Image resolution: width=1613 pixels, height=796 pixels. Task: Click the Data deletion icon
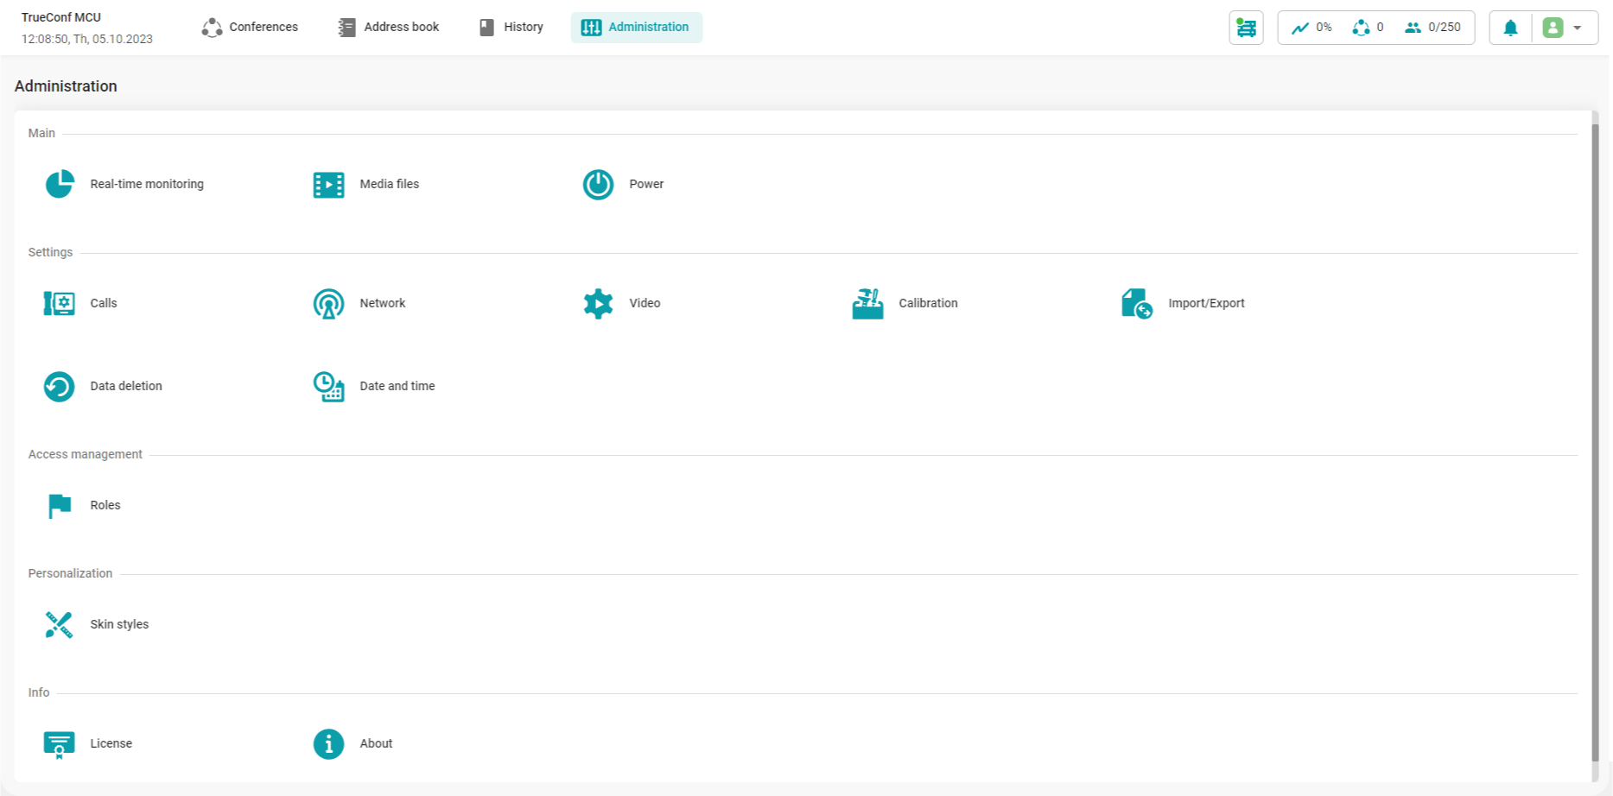pyautogui.click(x=60, y=387)
